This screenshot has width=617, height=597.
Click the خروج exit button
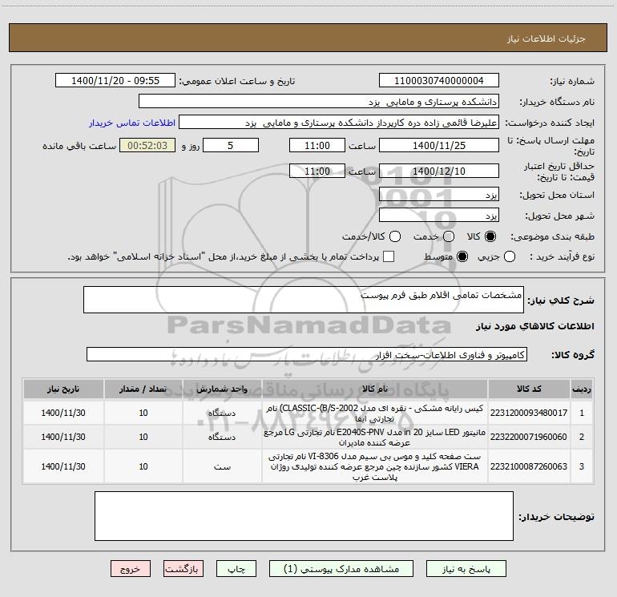[x=131, y=569]
